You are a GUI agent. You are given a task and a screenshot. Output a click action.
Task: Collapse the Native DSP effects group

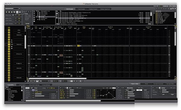[x=6, y=89]
